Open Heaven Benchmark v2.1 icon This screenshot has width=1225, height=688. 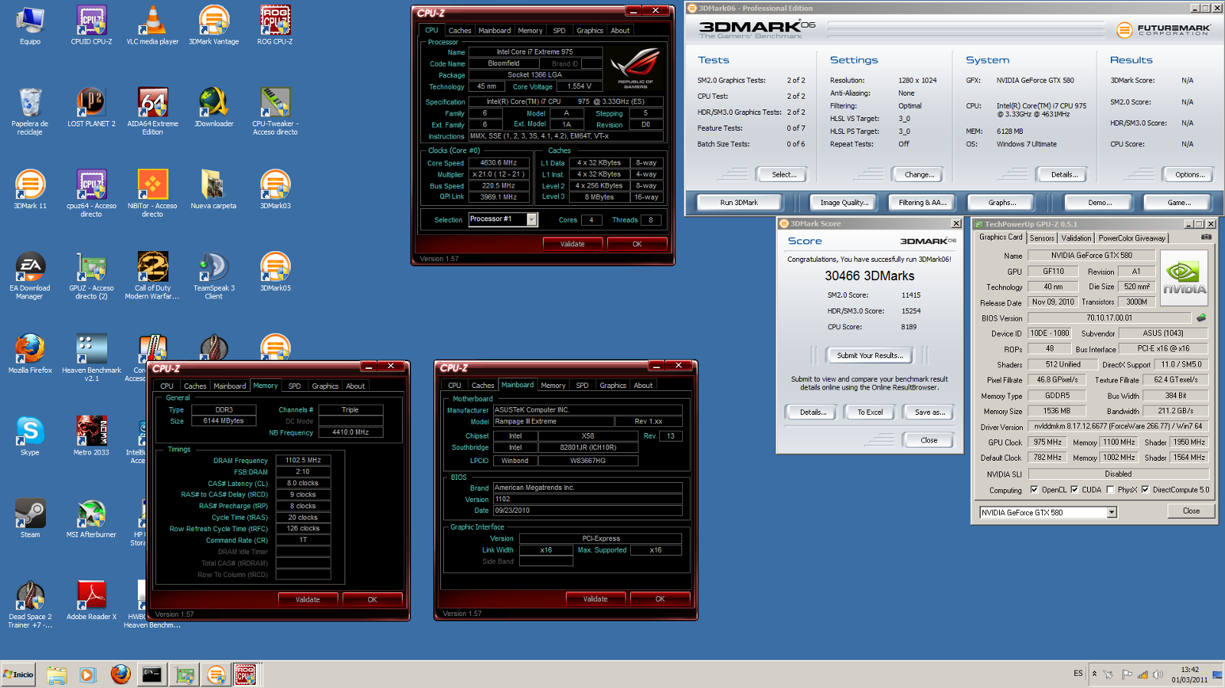(x=91, y=357)
